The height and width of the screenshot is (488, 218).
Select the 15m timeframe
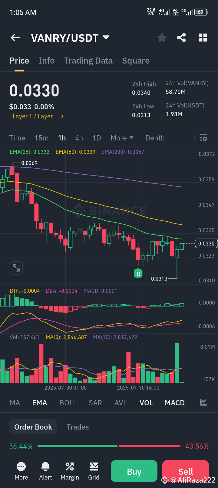(41, 138)
